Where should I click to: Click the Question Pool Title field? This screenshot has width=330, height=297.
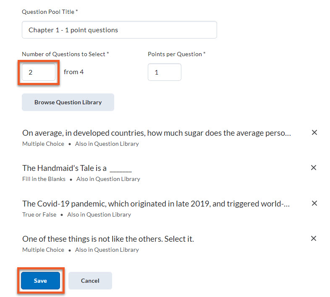119,30
